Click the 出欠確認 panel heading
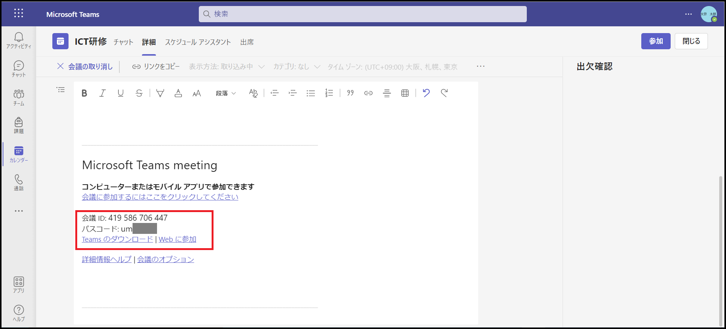Viewport: 726px width, 329px height. click(x=595, y=67)
